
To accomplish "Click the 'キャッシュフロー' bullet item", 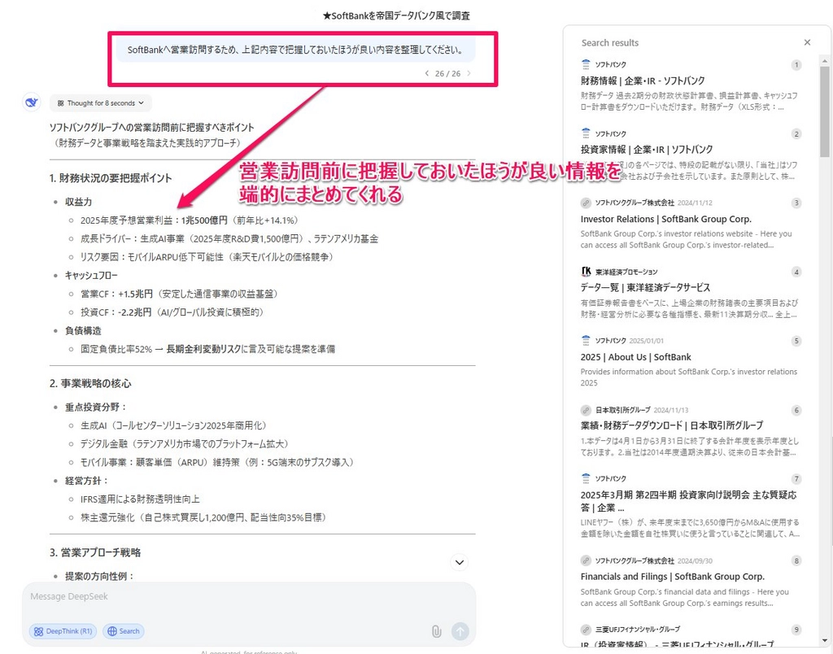I will pyautogui.click(x=91, y=275).
